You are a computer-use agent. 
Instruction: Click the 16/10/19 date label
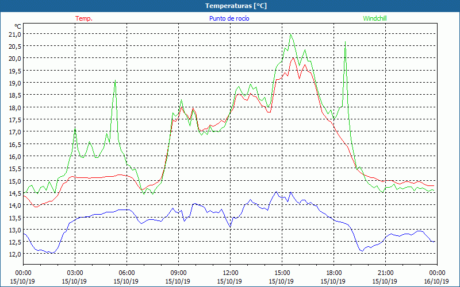coord(436,281)
